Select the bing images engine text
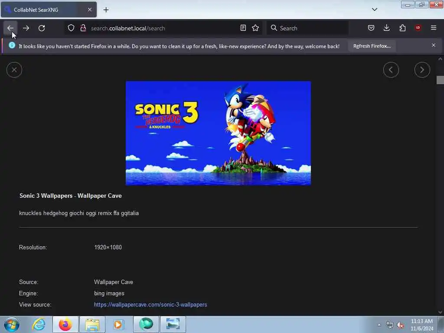This screenshot has height=333, width=444. pos(109,294)
